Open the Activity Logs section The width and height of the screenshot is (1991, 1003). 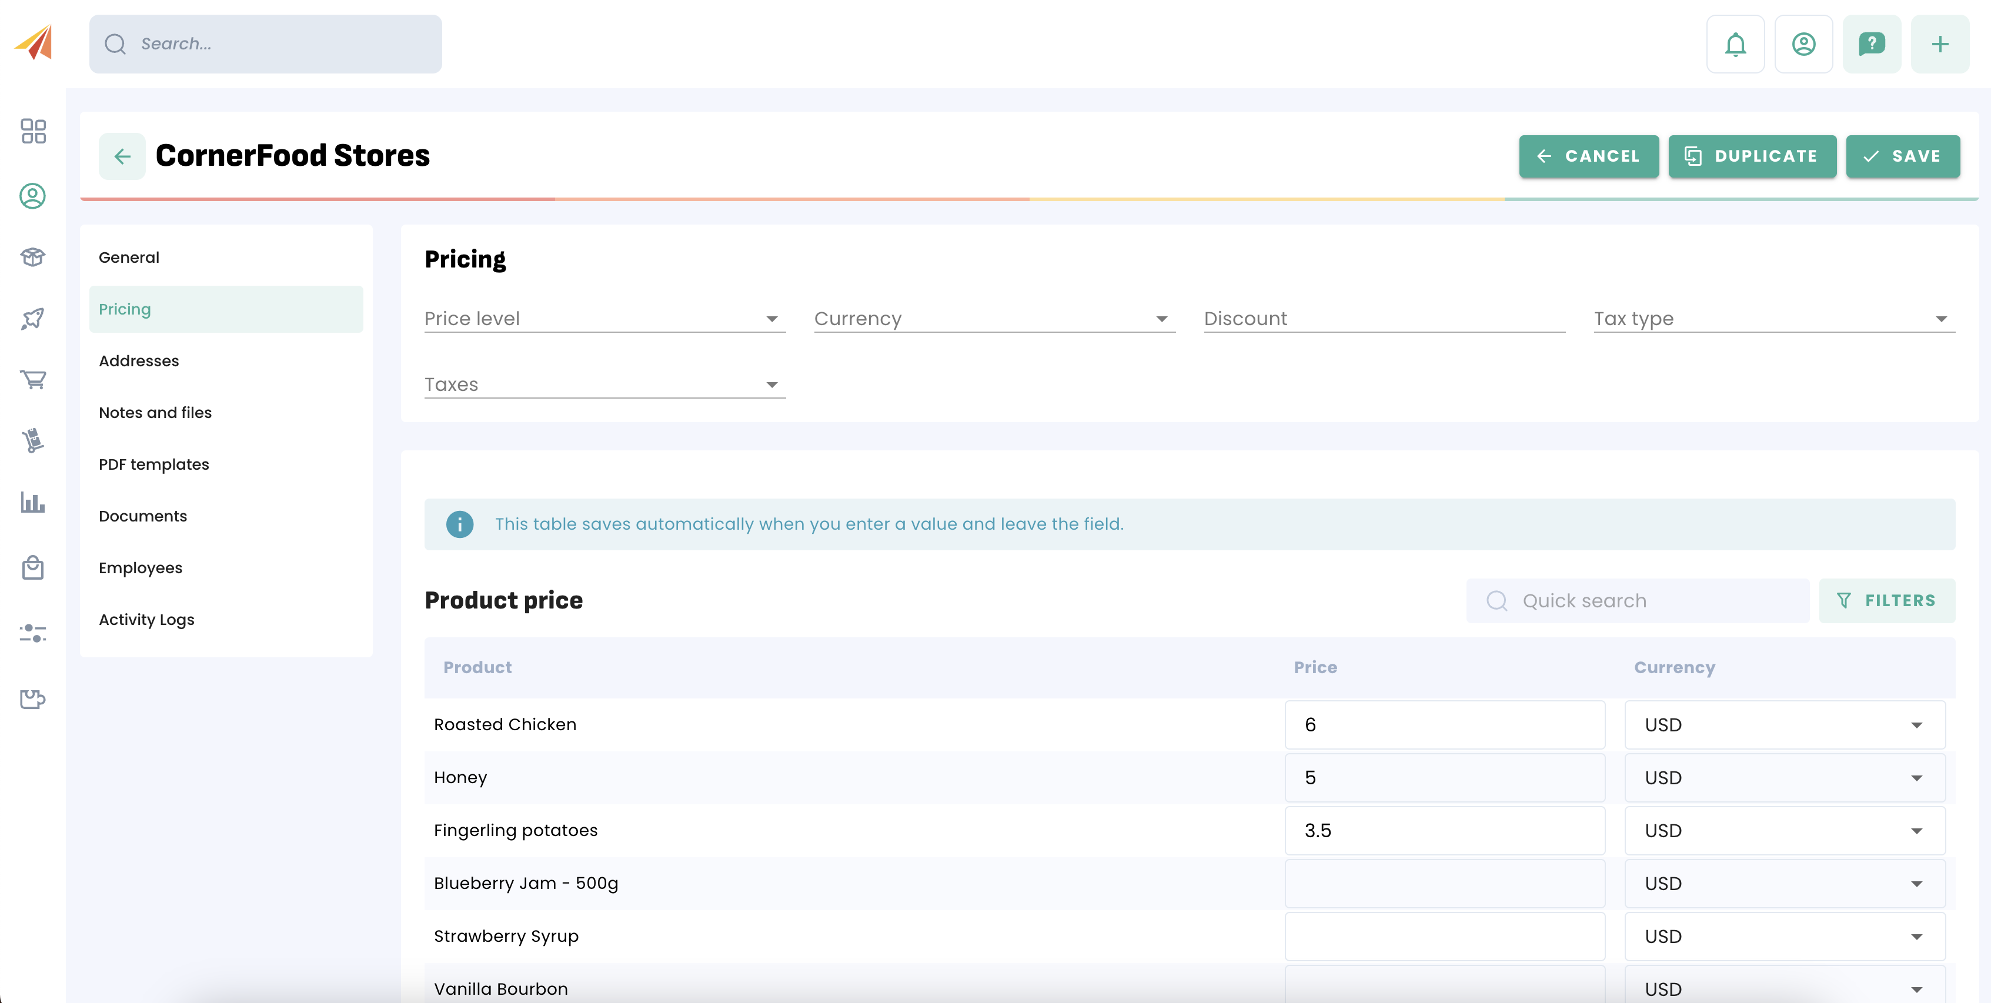coord(147,620)
